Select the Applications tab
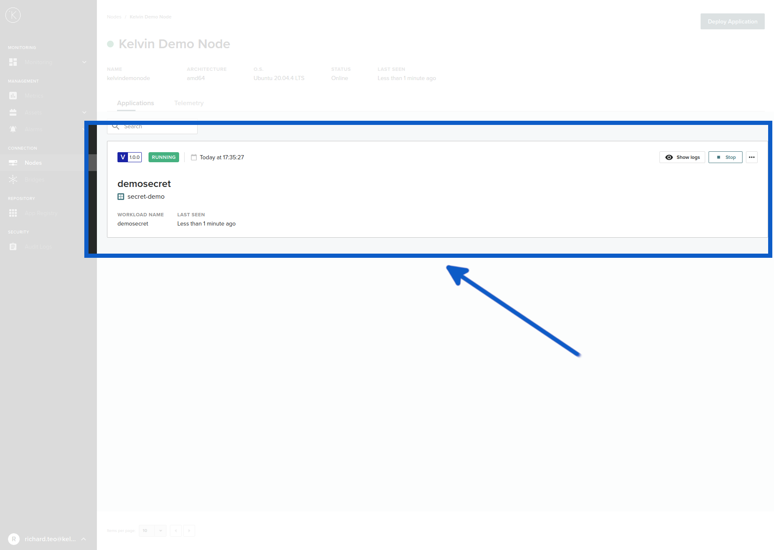The width and height of the screenshot is (774, 550). 136,103
